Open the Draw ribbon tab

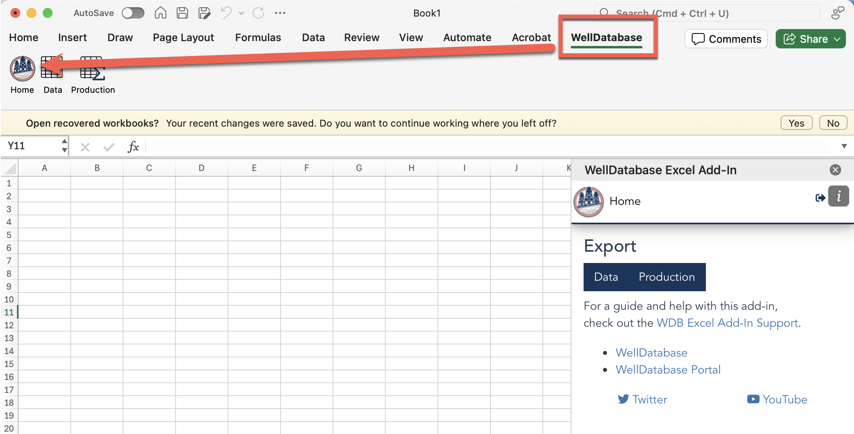point(120,38)
